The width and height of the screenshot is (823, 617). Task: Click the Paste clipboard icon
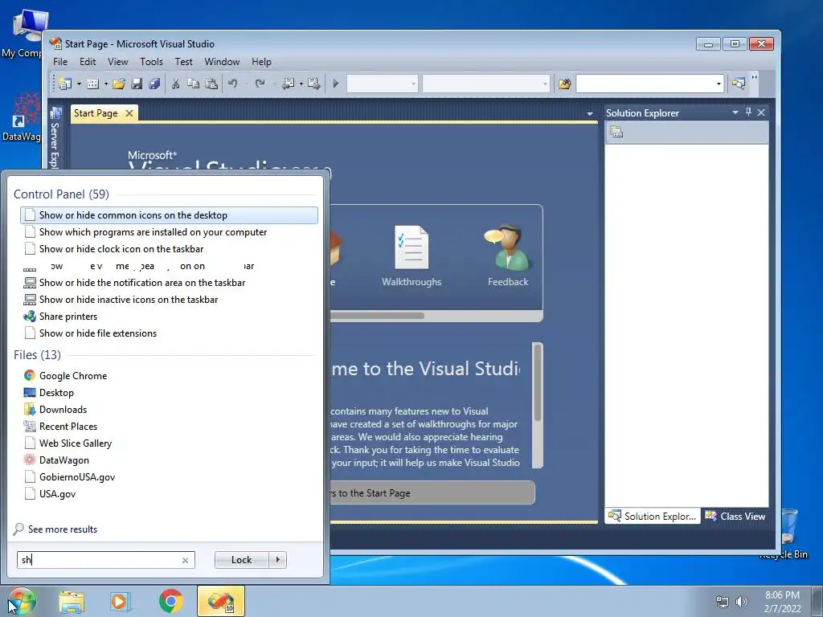click(211, 84)
